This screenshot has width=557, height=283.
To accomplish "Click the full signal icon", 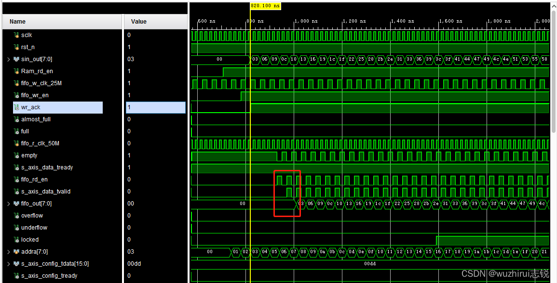I will [16, 131].
